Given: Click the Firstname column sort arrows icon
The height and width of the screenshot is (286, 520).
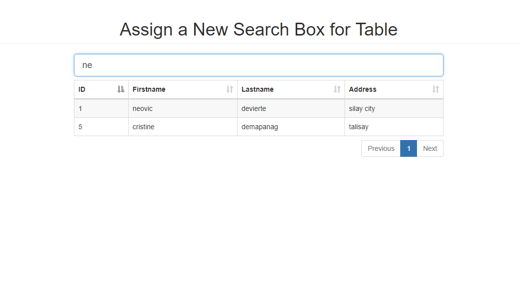Looking at the screenshot, I should (x=230, y=89).
